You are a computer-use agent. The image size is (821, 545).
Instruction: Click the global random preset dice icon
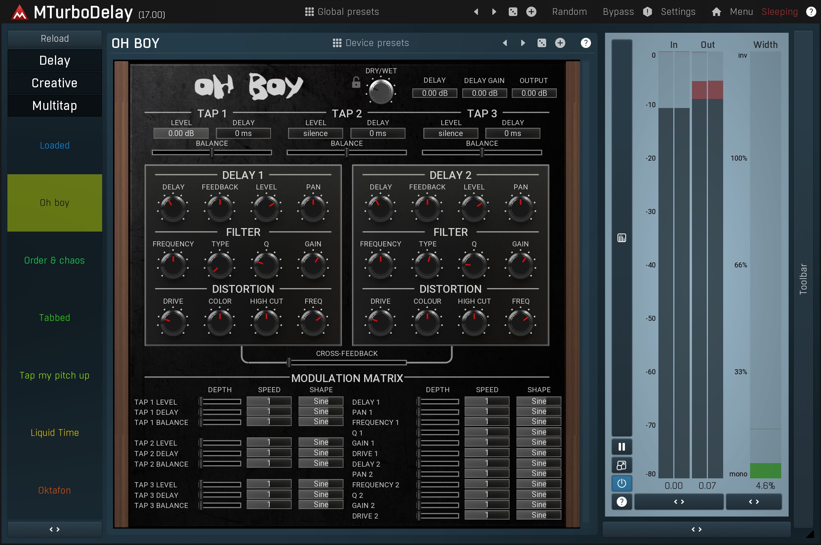pyautogui.click(x=513, y=12)
